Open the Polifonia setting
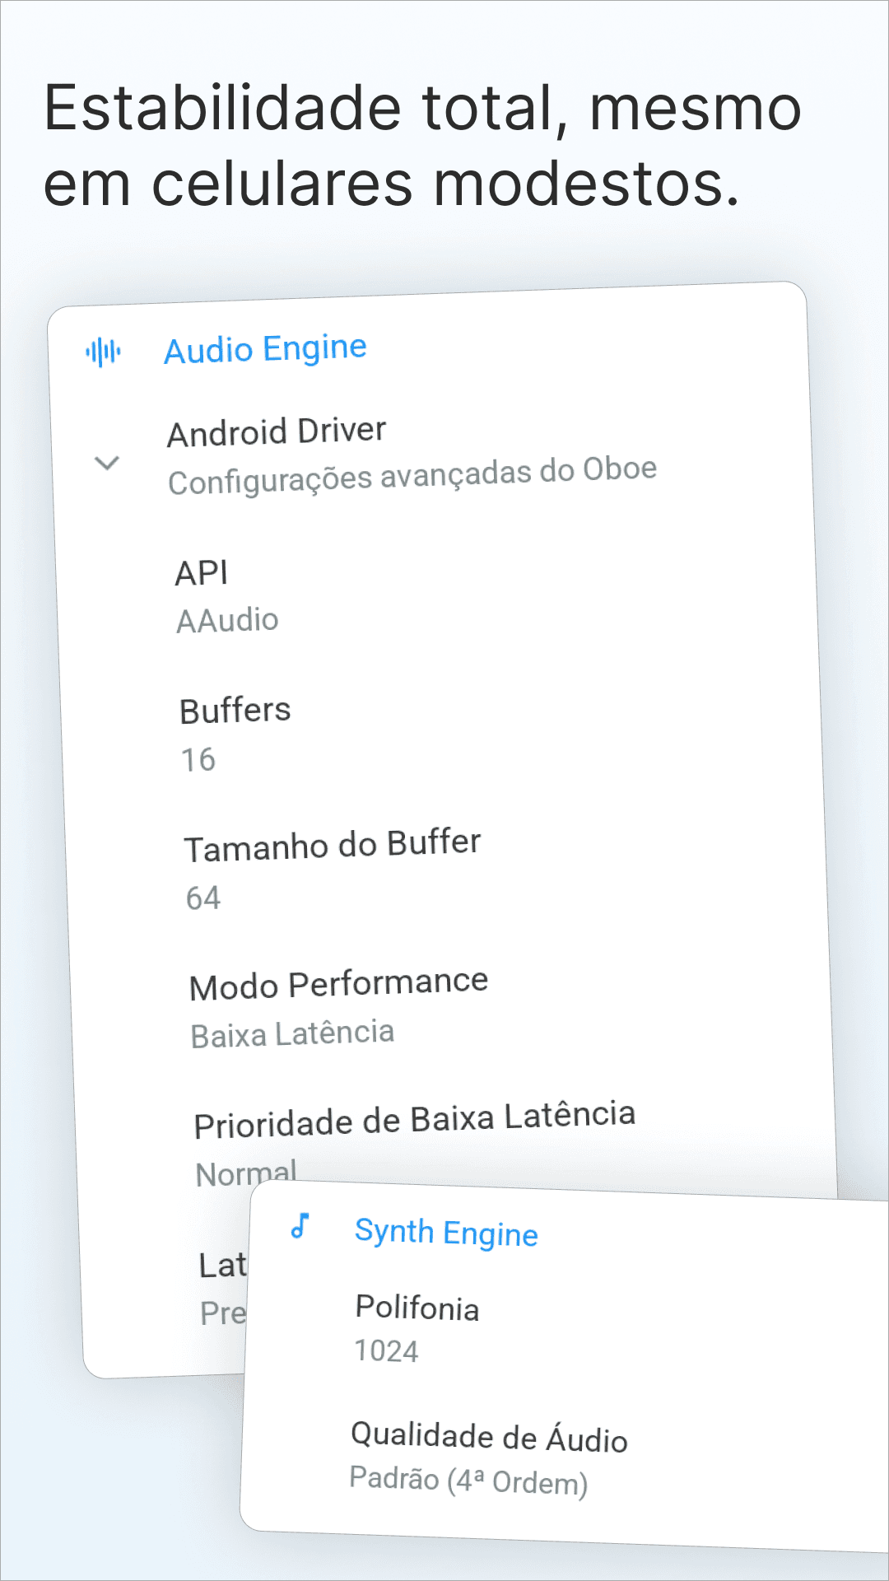This screenshot has width=889, height=1581. coord(417,1308)
